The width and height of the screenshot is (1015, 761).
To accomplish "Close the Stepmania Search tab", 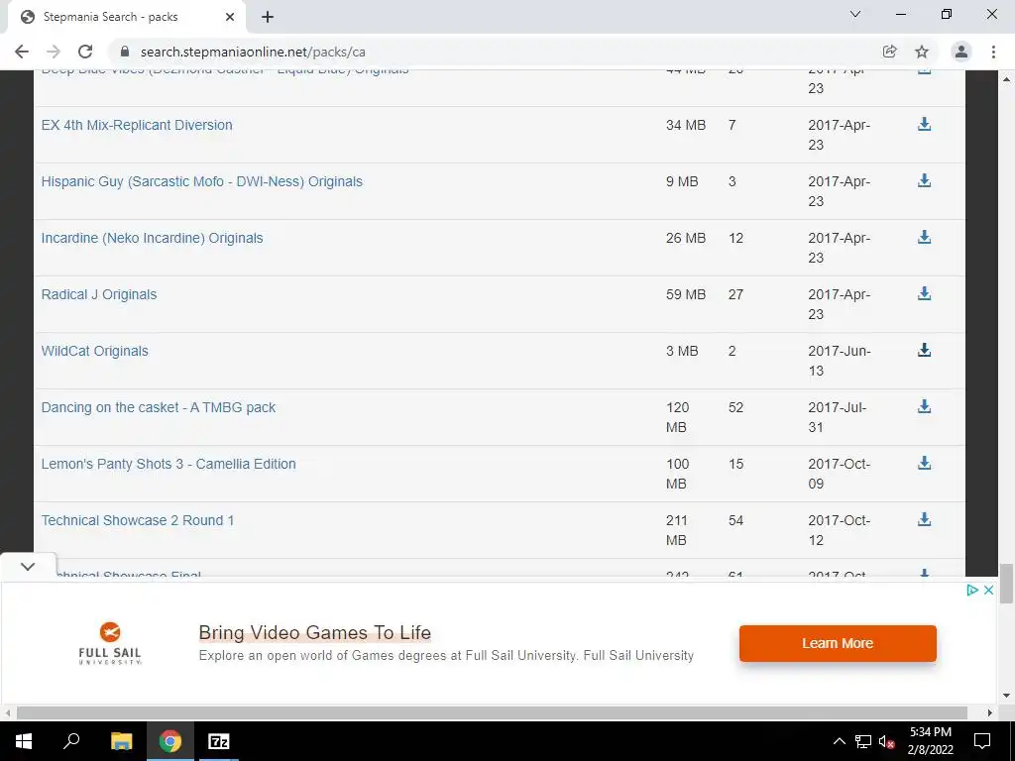I will [x=230, y=17].
